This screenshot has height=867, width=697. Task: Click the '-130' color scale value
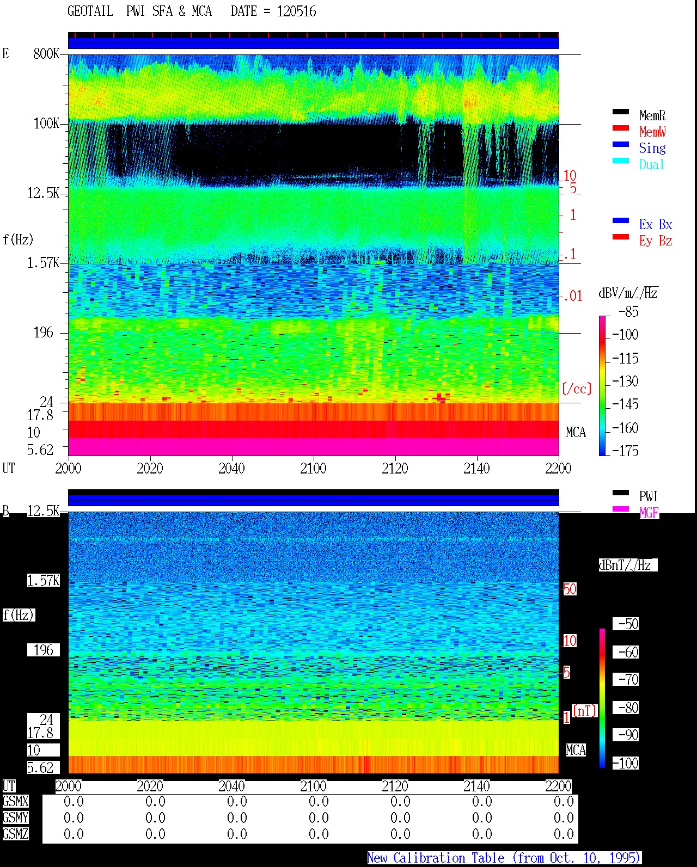click(x=625, y=381)
